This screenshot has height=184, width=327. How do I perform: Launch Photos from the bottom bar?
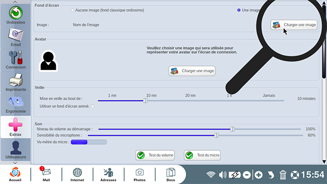coord(139,175)
